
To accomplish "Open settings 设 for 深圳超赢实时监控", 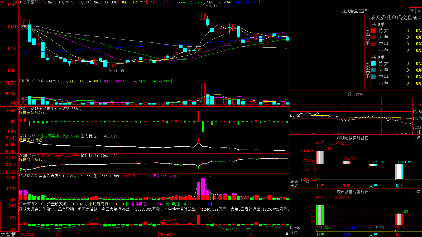I will [419, 138].
